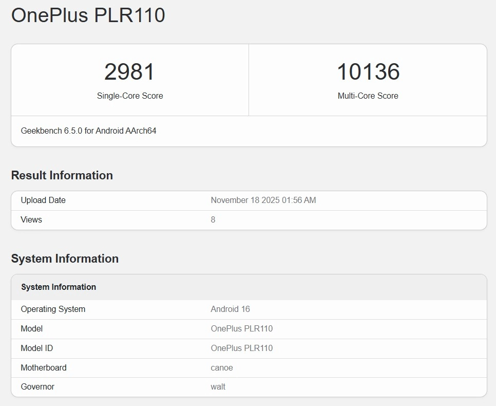Click the Governor row label
Viewport: 496px width, 406px height.
point(37,387)
